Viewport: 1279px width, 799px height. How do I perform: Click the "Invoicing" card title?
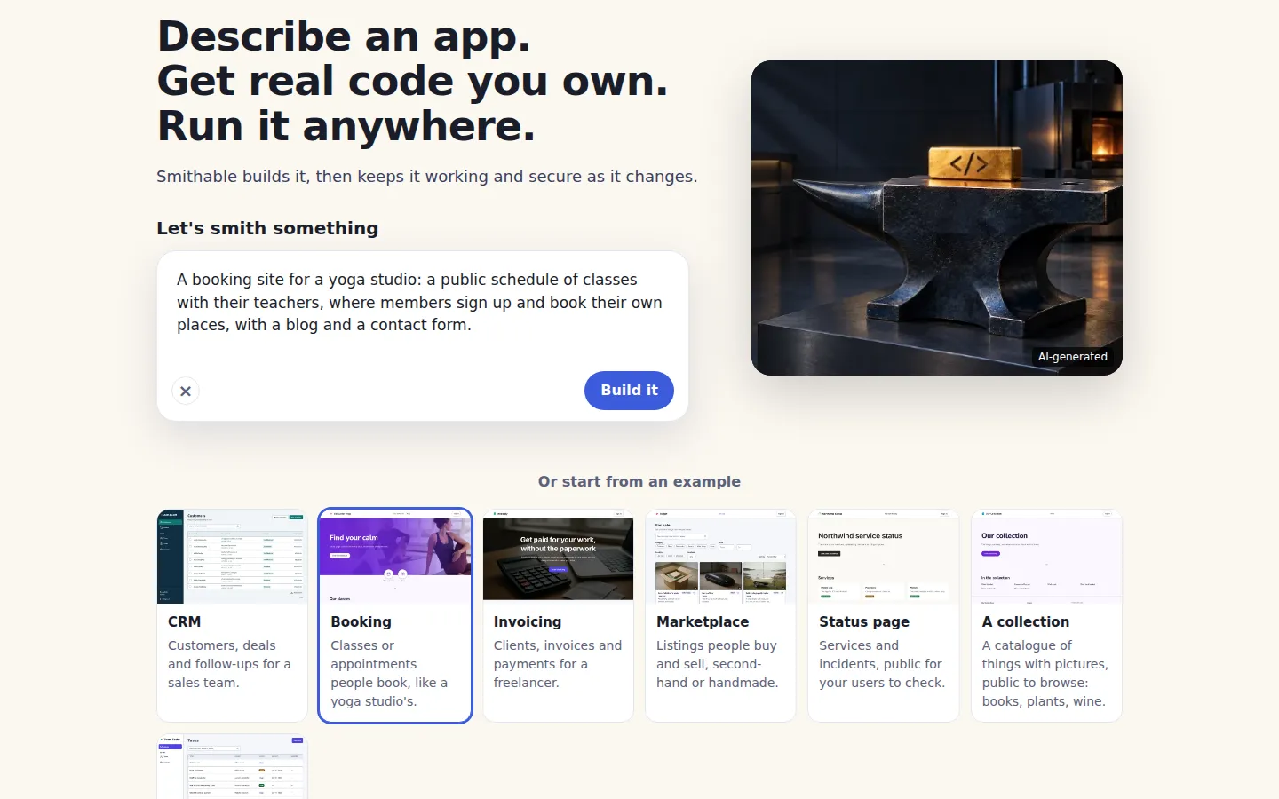528,622
